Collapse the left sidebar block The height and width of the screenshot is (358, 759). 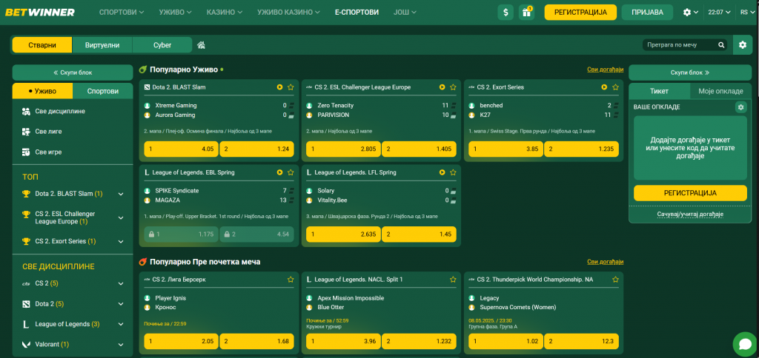73,72
